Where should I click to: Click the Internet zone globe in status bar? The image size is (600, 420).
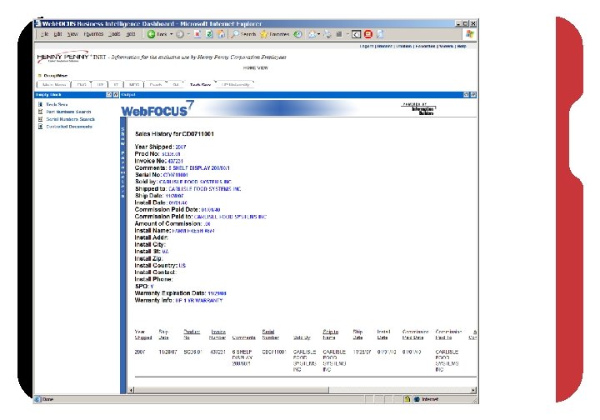[417, 399]
